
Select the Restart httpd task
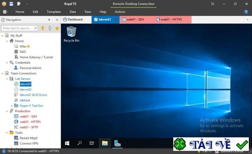point(28,138)
